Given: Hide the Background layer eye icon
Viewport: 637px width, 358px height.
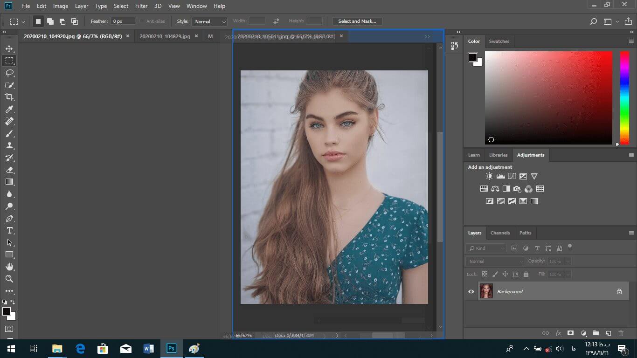Looking at the screenshot, I should pos(471,292).
